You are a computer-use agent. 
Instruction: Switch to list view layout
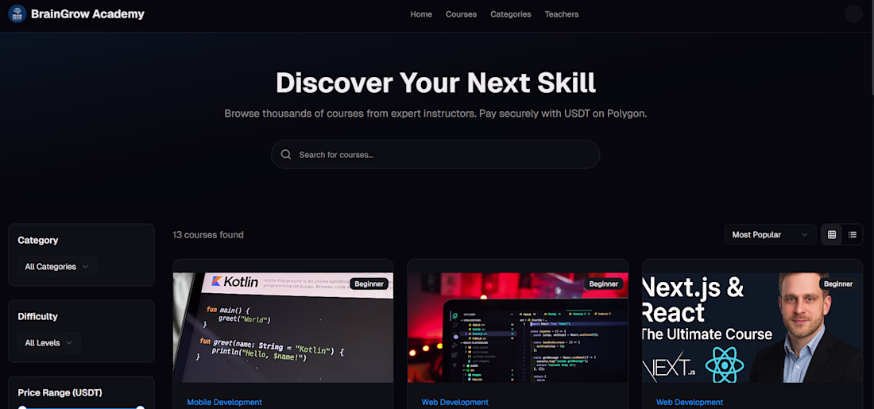click(x=853, y=234)
